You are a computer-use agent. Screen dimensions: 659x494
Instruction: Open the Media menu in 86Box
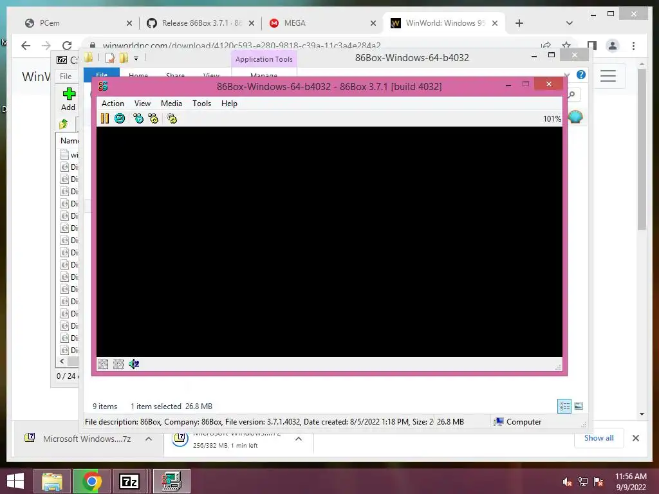point(171,104)
